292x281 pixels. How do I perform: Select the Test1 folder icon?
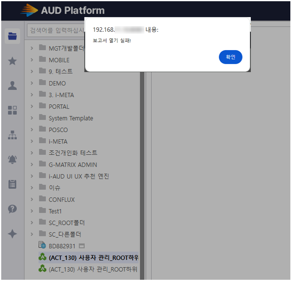pos(42,210)
